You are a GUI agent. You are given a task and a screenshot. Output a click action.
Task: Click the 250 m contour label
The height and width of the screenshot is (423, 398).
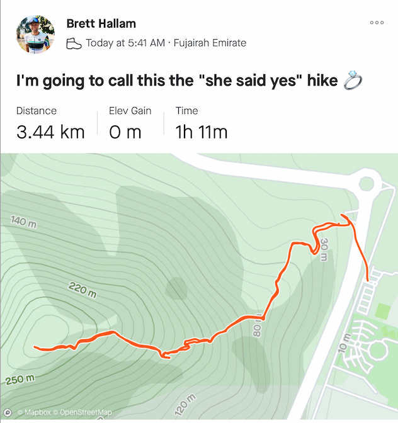pos(20,380)
